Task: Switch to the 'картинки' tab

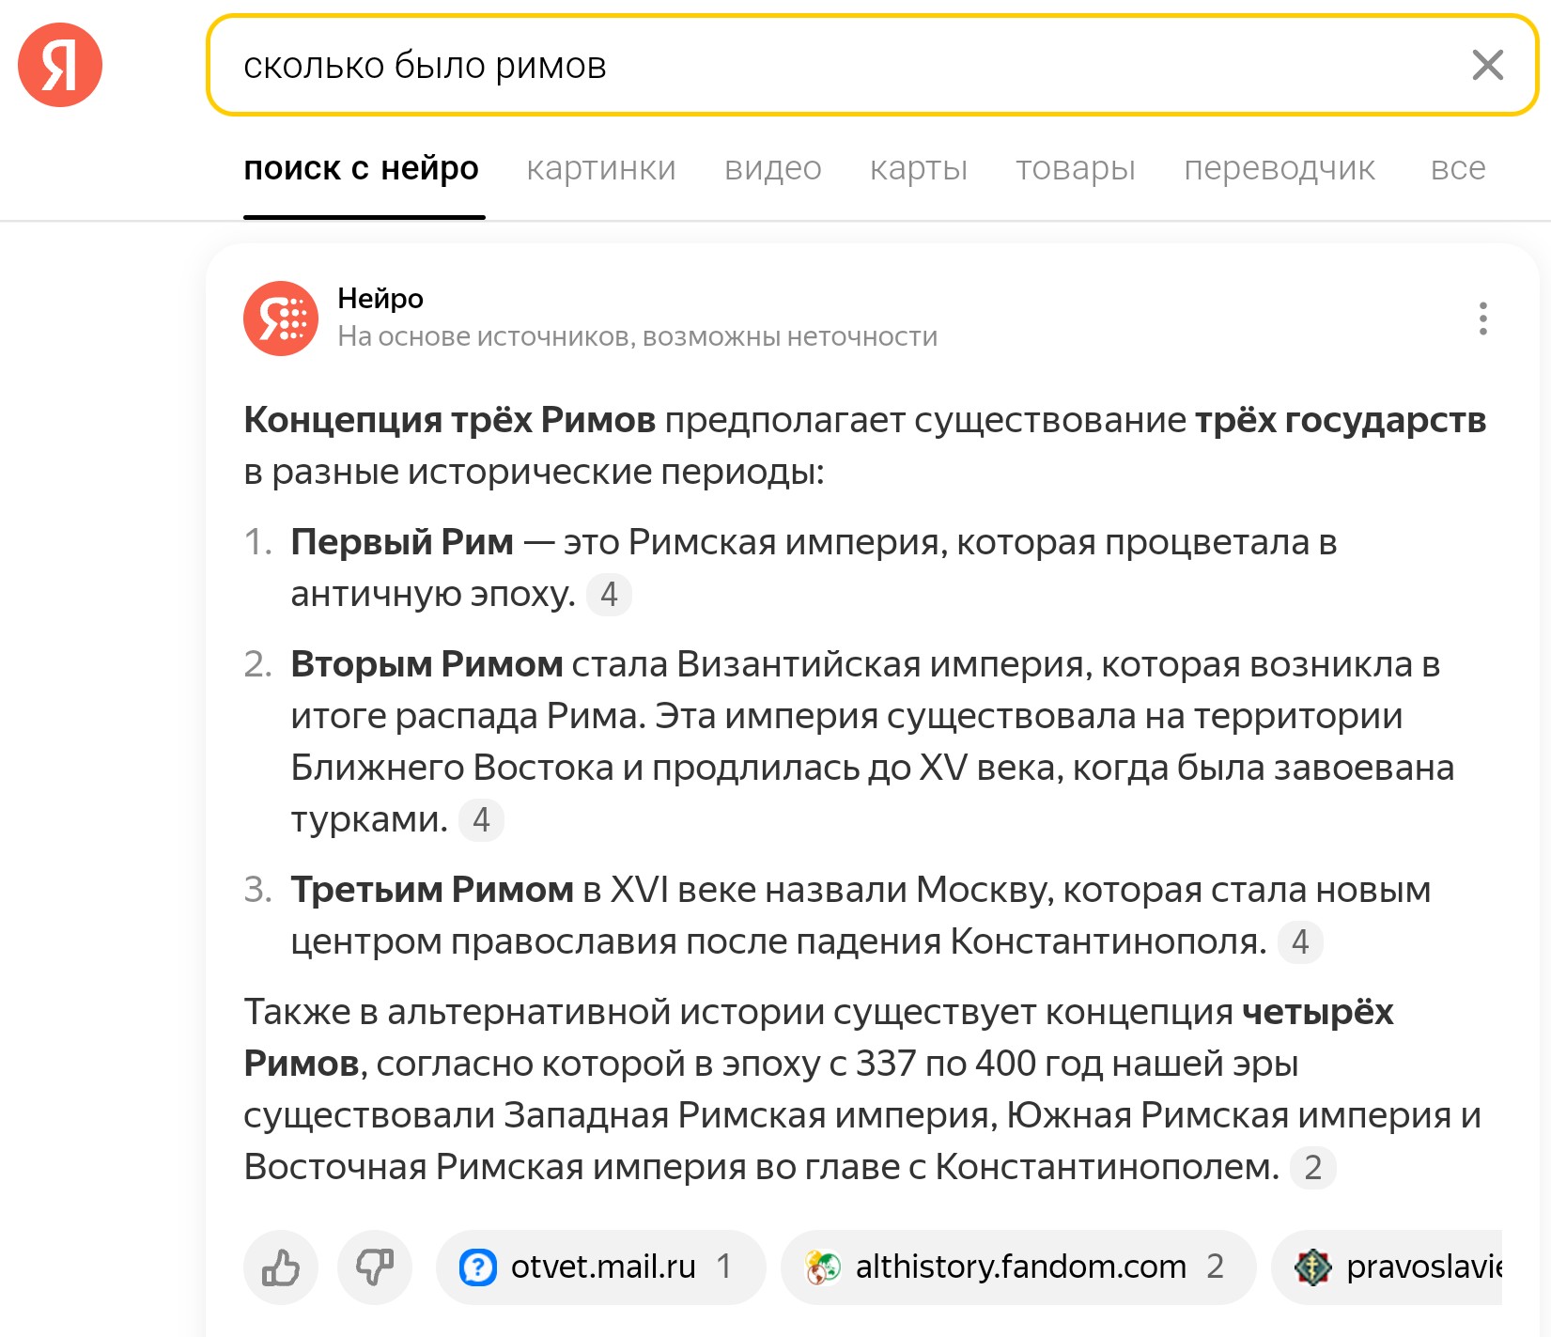Action: [x=601, y=168]
